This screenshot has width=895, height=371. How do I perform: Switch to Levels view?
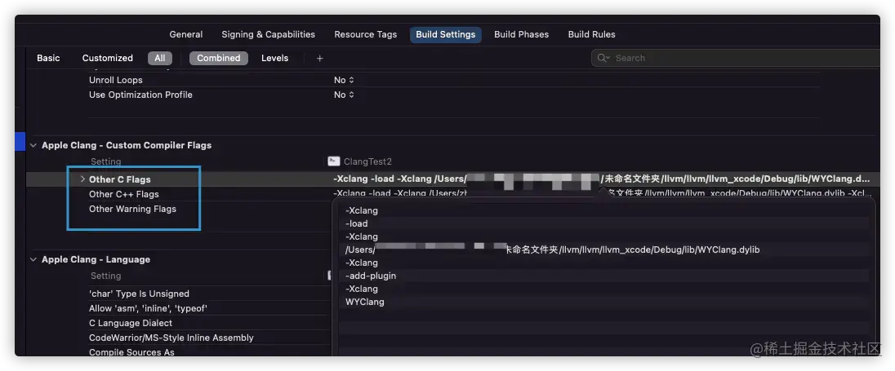274,58
